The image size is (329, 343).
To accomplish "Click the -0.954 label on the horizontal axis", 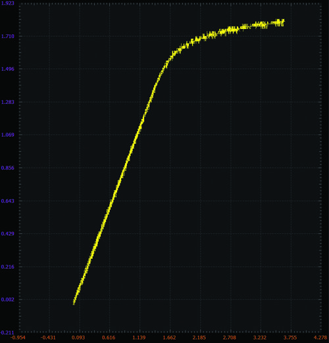I will 18,338.
